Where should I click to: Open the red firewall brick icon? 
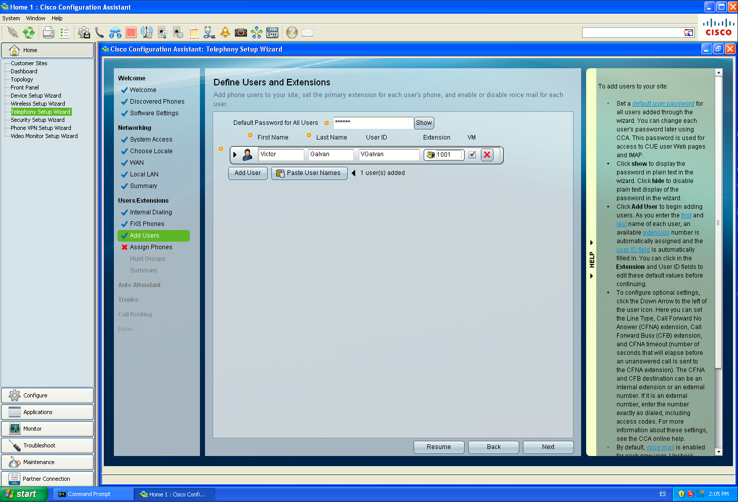[x=131, y=33]
